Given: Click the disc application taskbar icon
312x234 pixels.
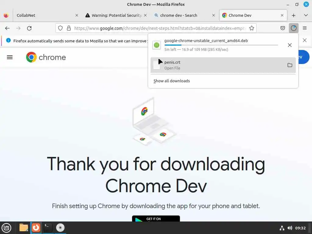Looking at the screenshot, I should click(x=60, y=228).
